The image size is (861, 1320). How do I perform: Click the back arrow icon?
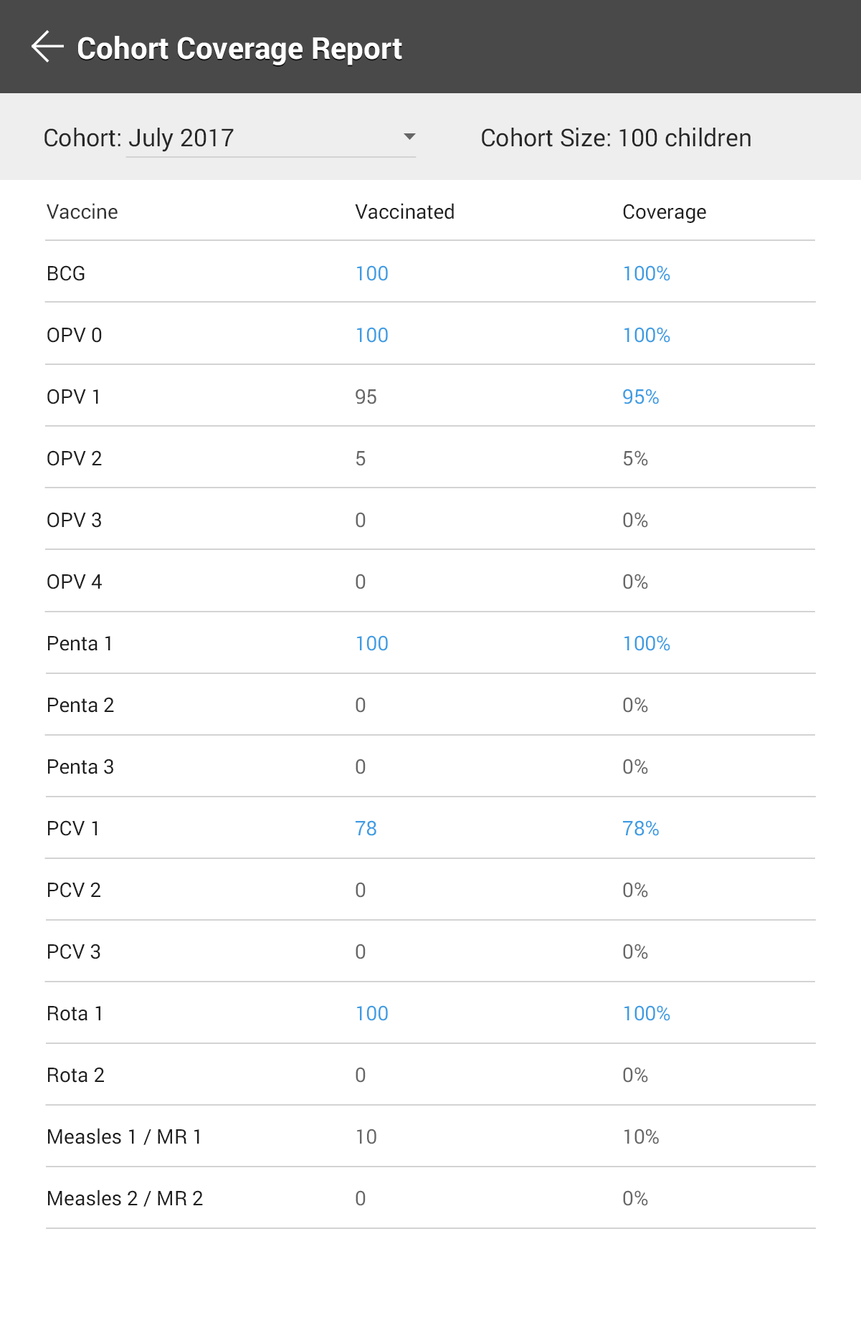click(x=46, y=47)
